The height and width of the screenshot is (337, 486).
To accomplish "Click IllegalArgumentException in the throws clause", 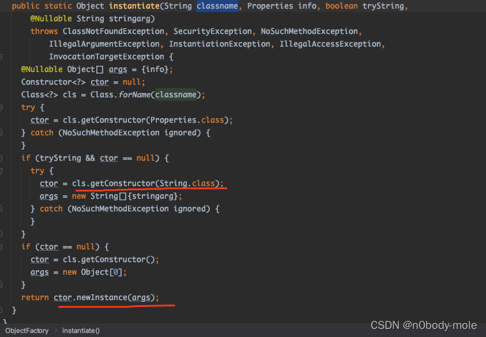I will 104,44.
